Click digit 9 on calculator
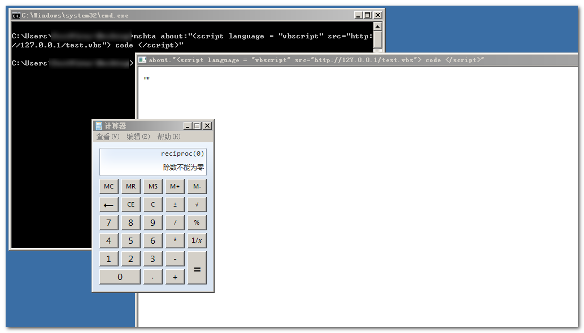 point(152,222)
